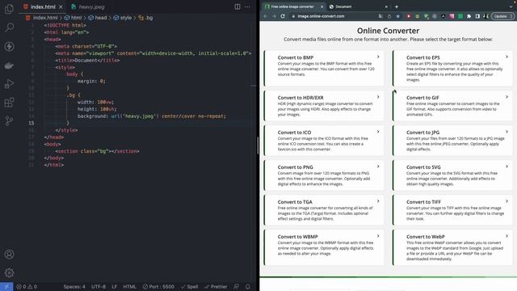Screen dimensions: 517x291
Task: Show errors and warnings count
Action: [27, 287]
